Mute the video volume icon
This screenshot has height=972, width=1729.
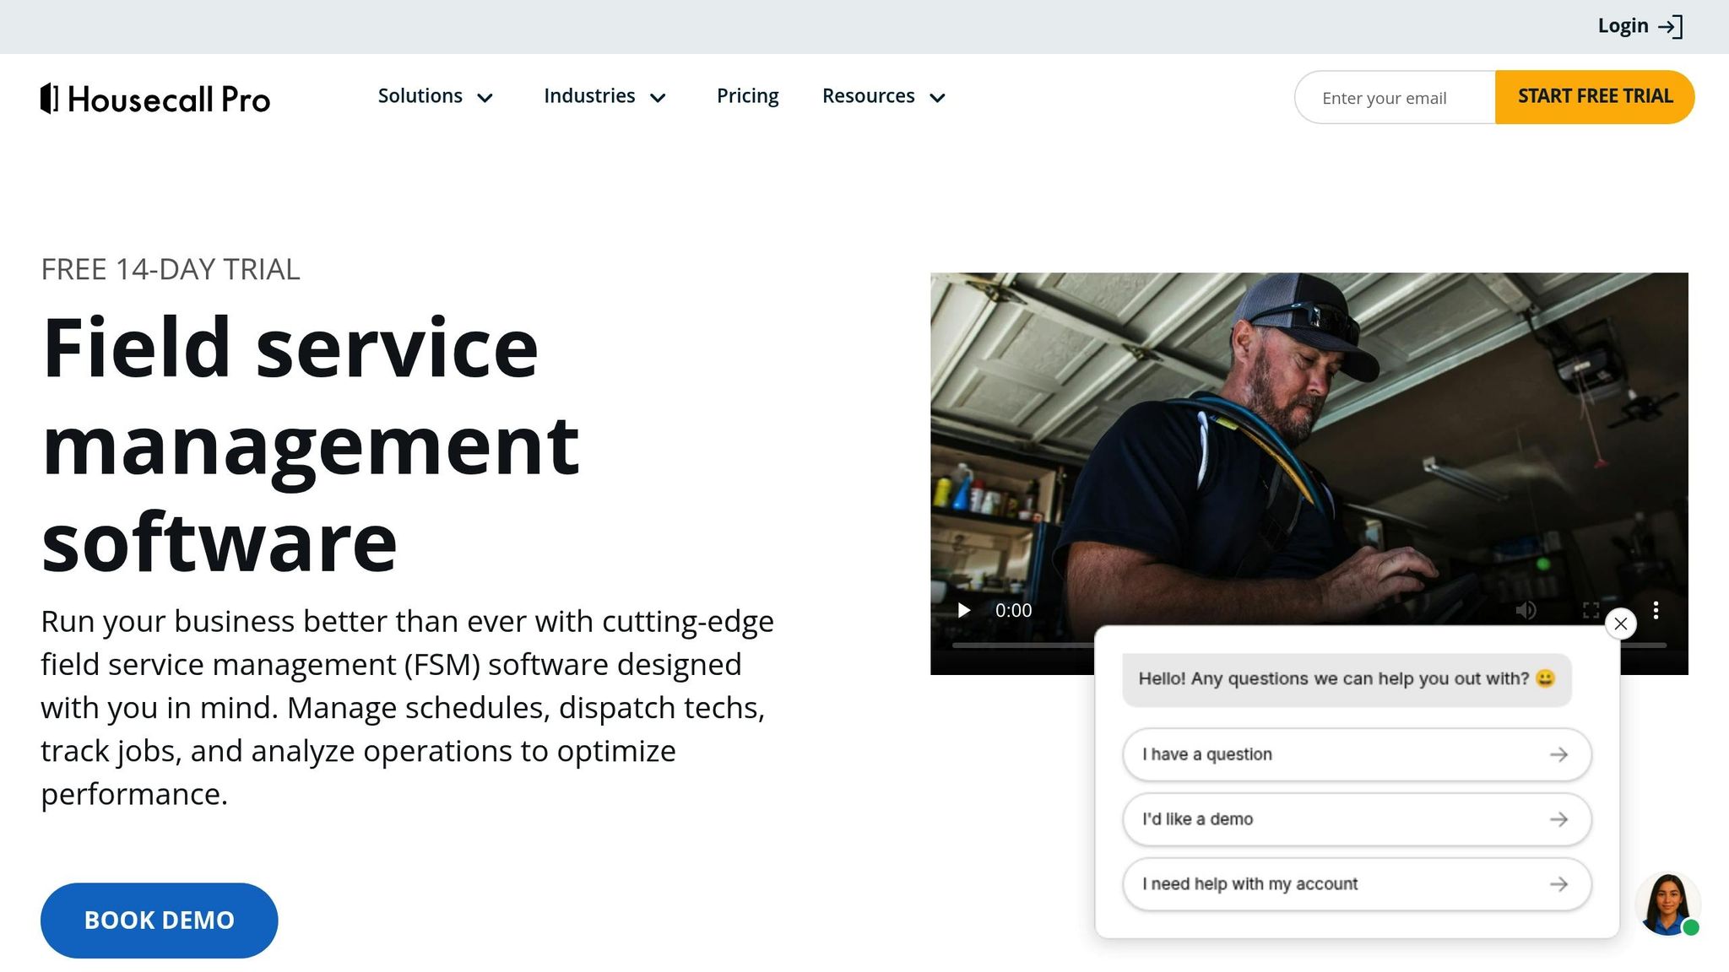[x=1526, y=610]
